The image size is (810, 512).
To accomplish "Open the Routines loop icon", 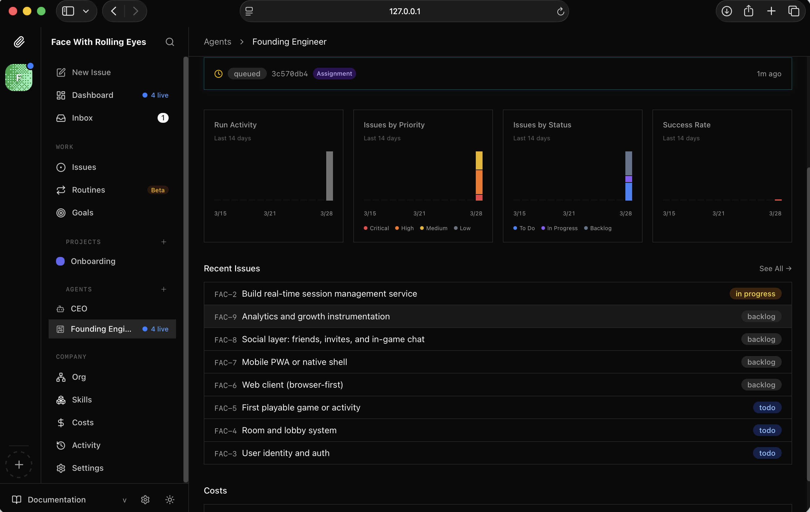I will point(61,190).
